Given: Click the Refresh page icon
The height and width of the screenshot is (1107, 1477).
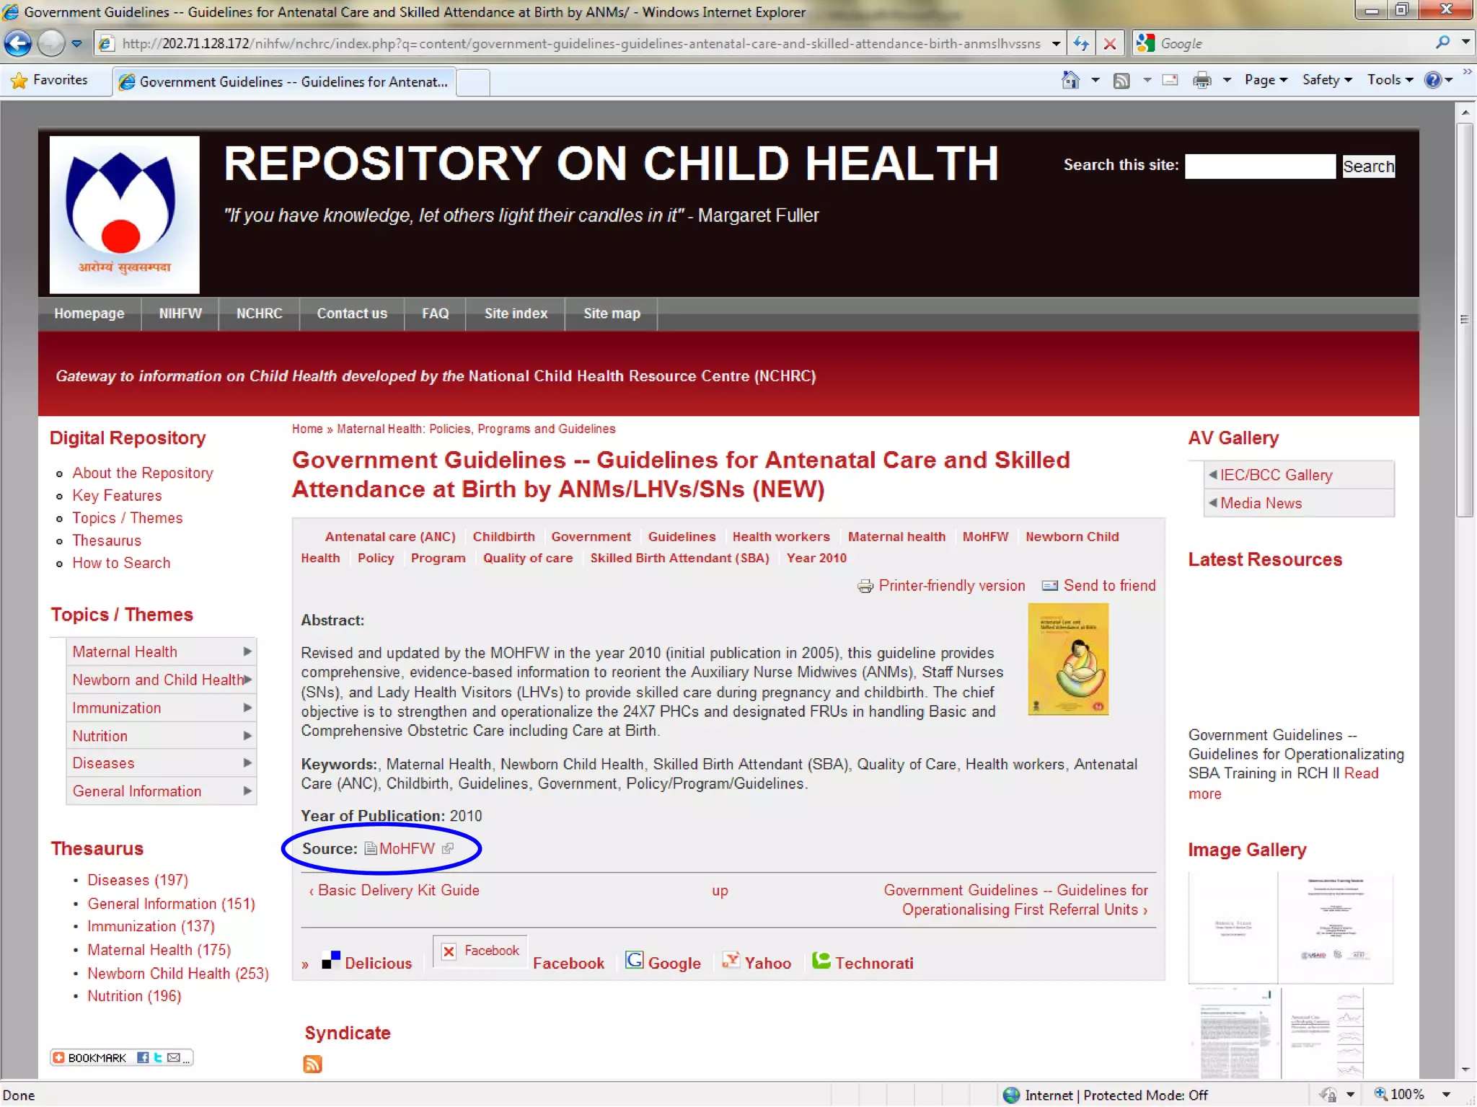Looking at the screenshot, I should point(1080,44).
